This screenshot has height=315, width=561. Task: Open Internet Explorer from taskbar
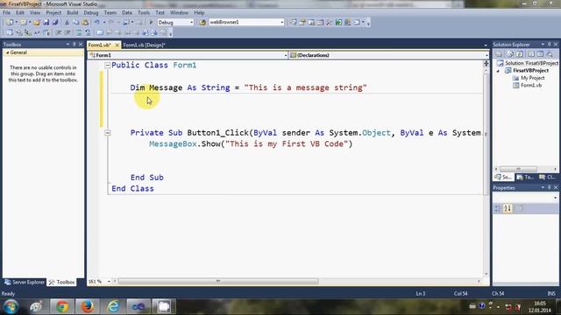(x=113, y=307)
